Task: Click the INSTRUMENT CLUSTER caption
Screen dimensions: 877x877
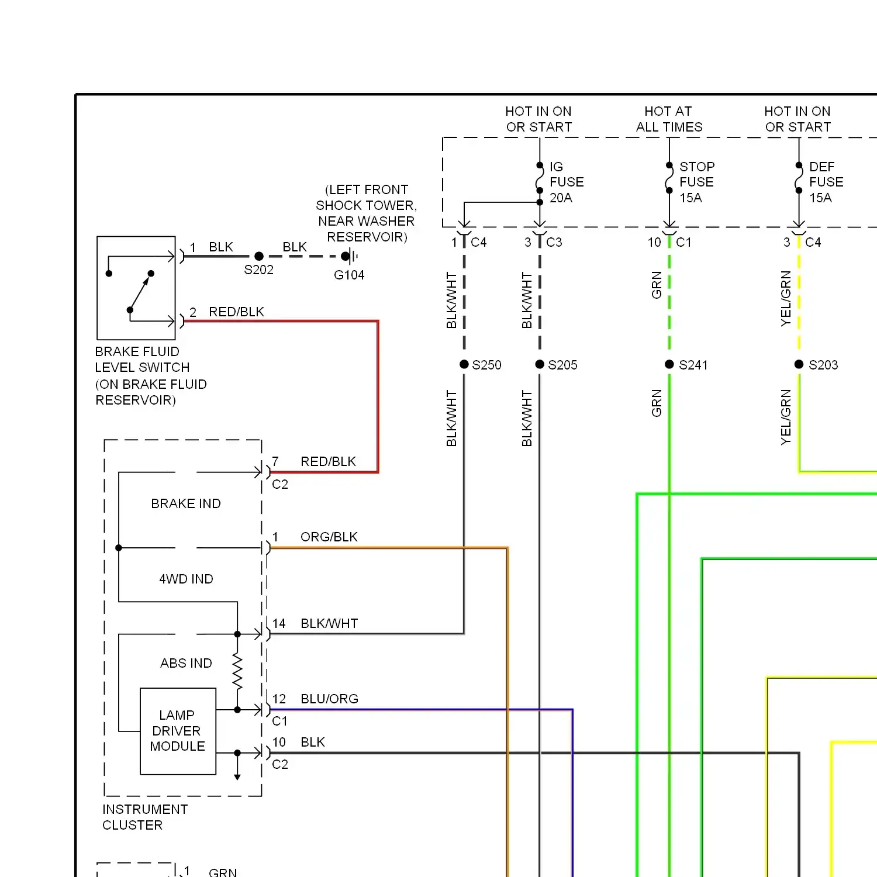Action: coord(145,817)
